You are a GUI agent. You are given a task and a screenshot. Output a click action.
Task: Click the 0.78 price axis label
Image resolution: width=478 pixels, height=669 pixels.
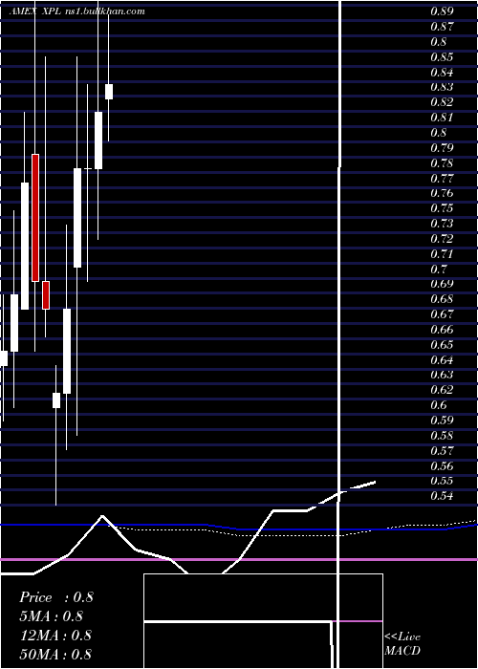point(442,163)
